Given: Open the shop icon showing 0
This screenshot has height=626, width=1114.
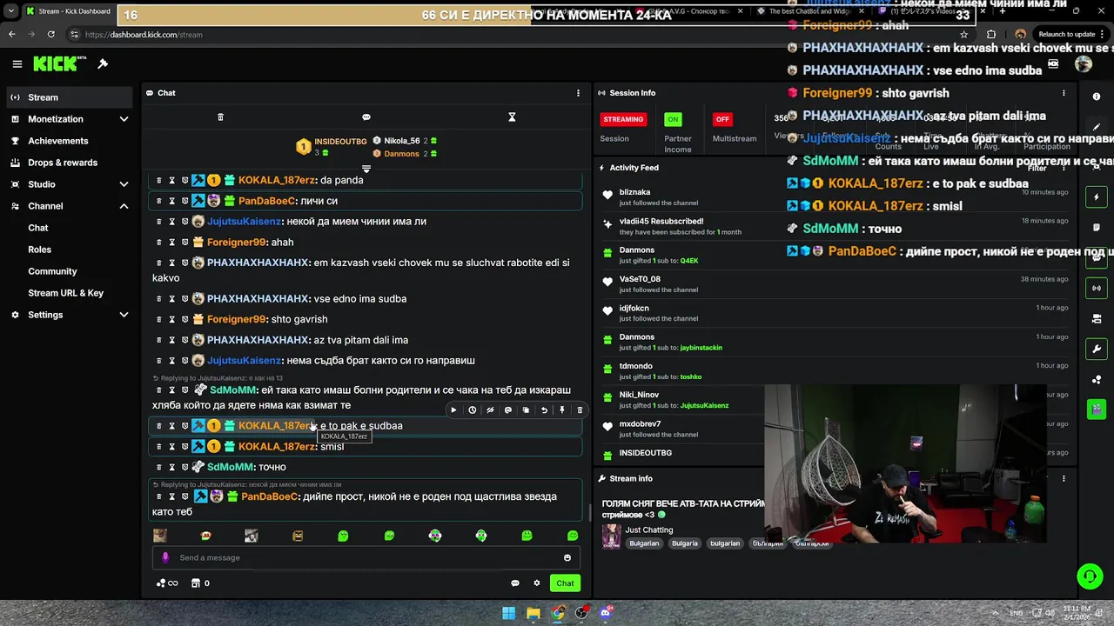Looking at the screenshot, I should pos(200,583).
